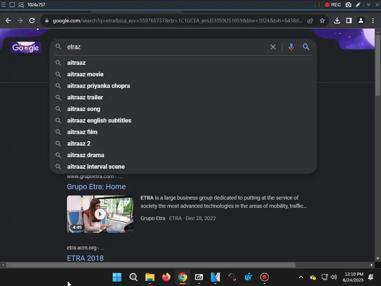
Task: Choose 'aitraaz priyanka chopra' suggestion
Action: tap(183, 86)
